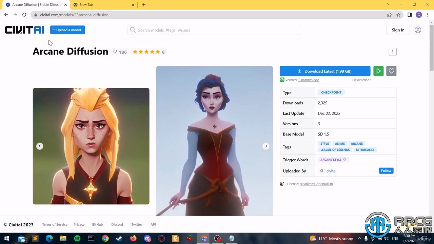This screenshot has width=434, height=244.
Task: Open Microsoft Edge from the taskbar
Action: [49, 239]
